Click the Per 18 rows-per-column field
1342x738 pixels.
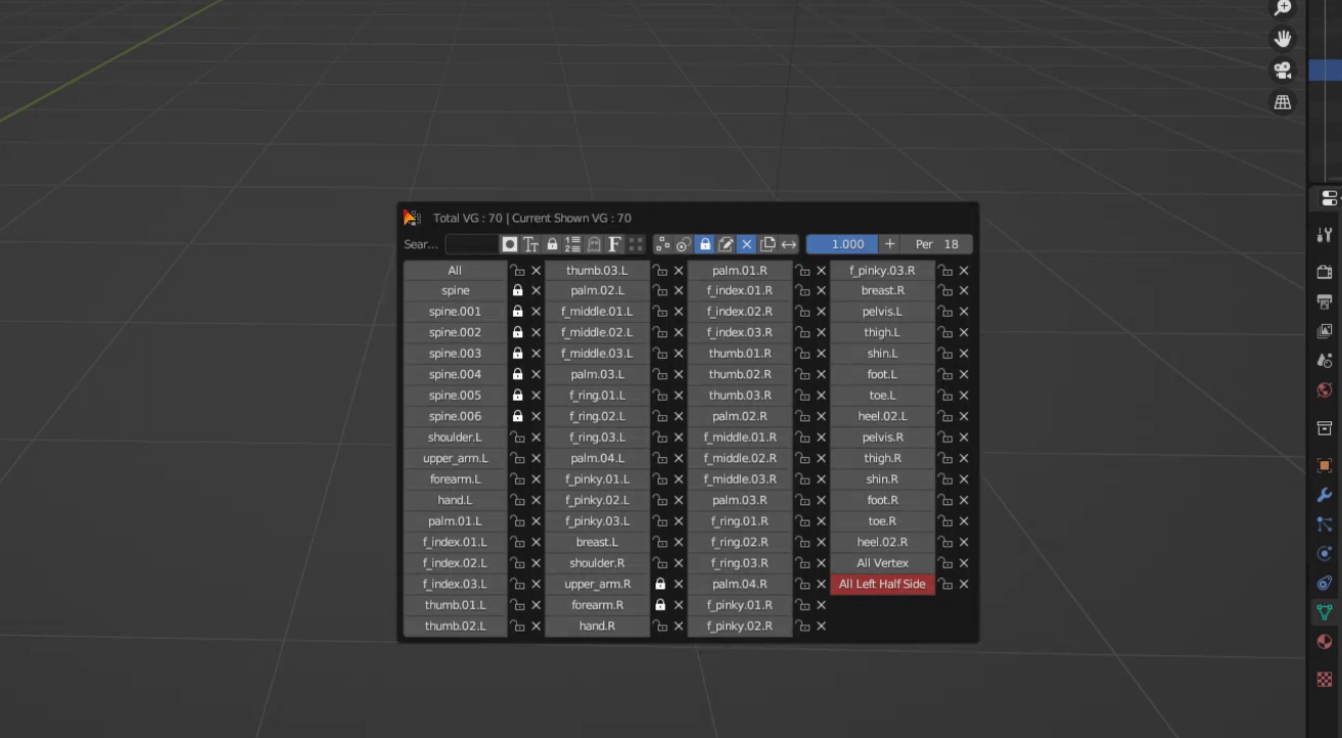click(x=937, y=244)
